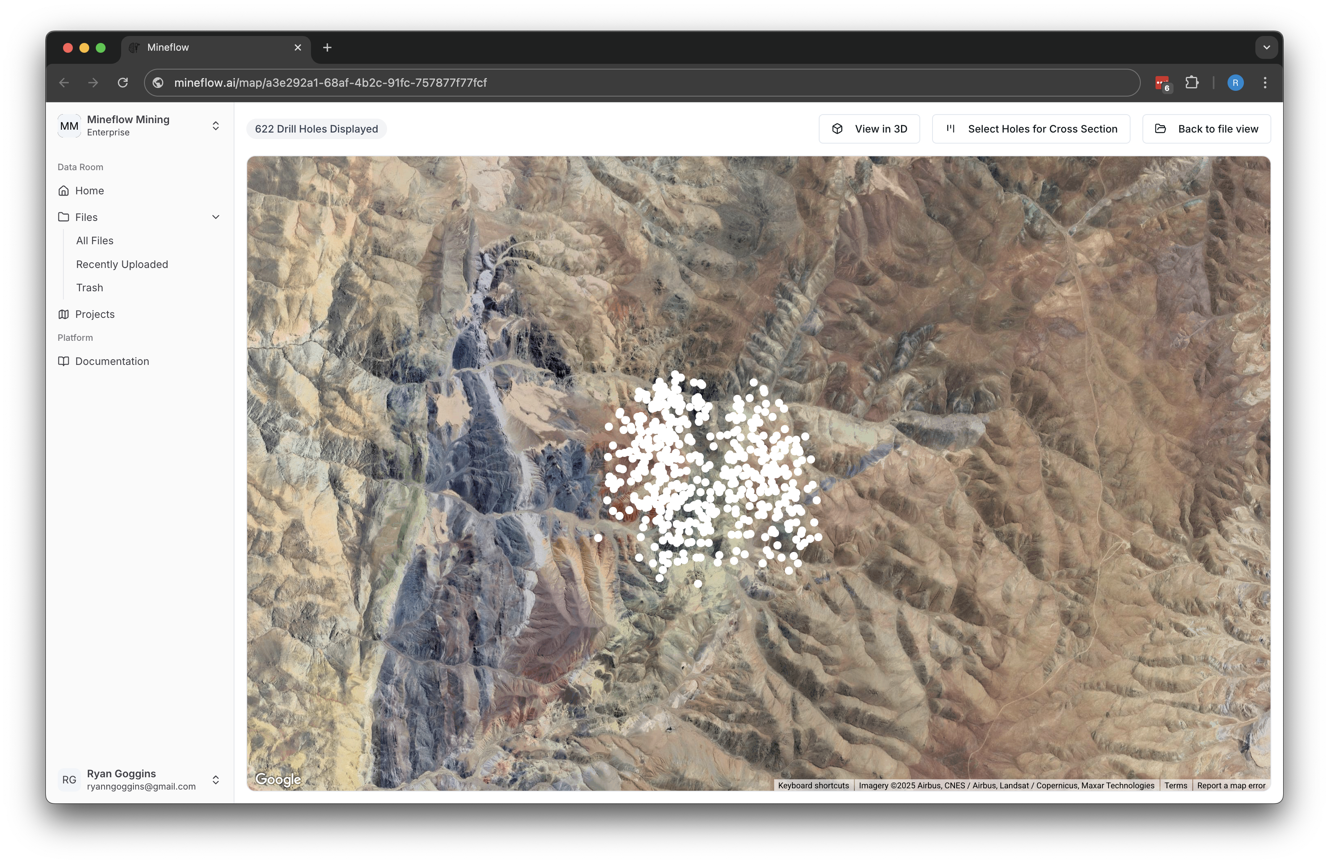Click the folder icon on Back to file view

(1160, 128)
